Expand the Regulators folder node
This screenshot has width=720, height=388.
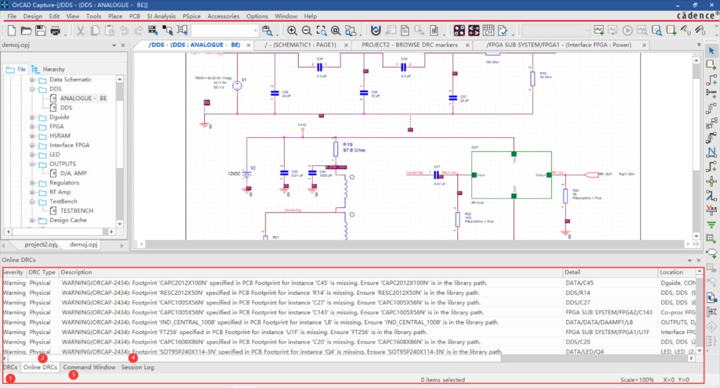[32, 183]
